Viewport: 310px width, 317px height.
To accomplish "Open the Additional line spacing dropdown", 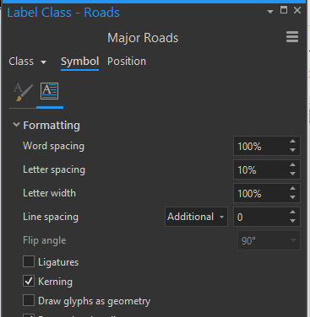I will 196,217.
